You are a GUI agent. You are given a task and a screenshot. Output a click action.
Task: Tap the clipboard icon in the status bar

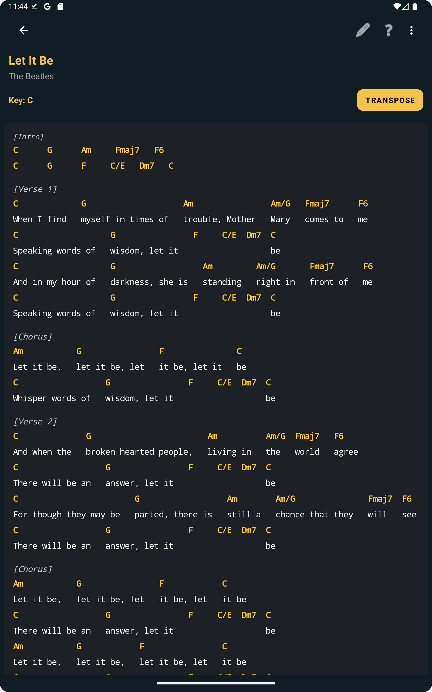(60, 6)
